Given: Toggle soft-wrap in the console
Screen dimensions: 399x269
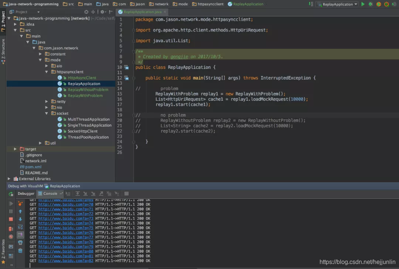Looking at the screenshot, I should tap(20, 227).
